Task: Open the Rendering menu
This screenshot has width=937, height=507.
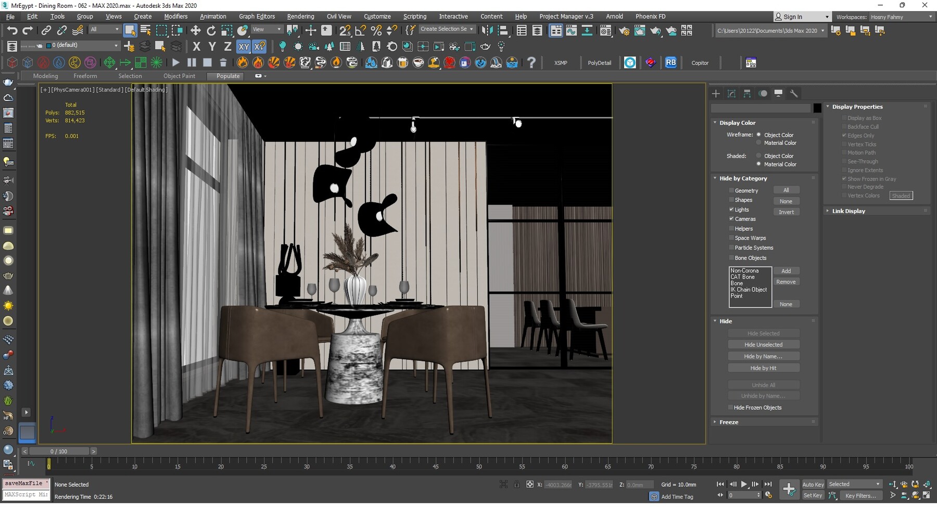Action: pyautogui.click(x=300, y=16)
